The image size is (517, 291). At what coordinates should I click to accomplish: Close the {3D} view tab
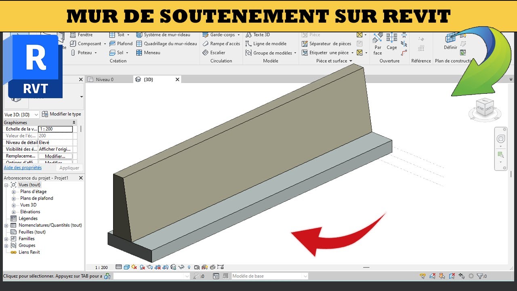pos(177,80)
